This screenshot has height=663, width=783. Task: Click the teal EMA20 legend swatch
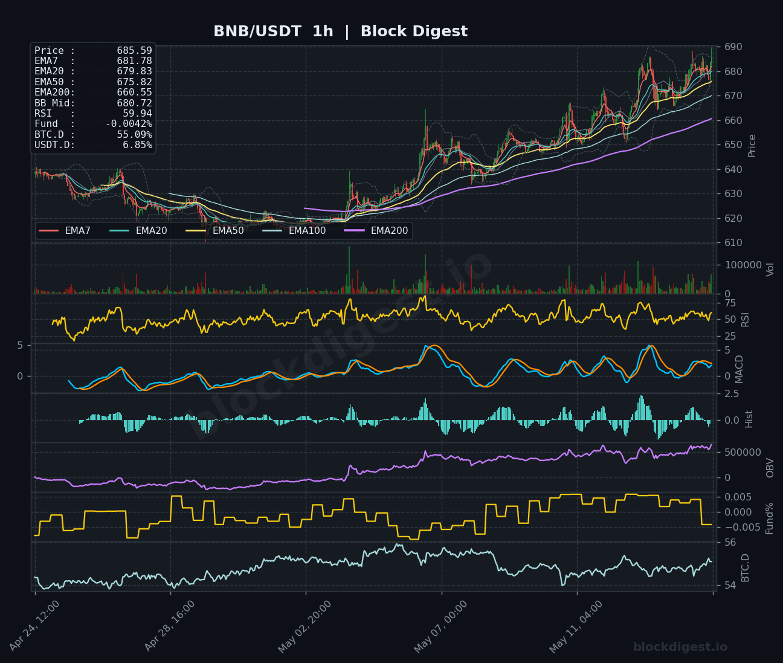(x=120, y=231)
